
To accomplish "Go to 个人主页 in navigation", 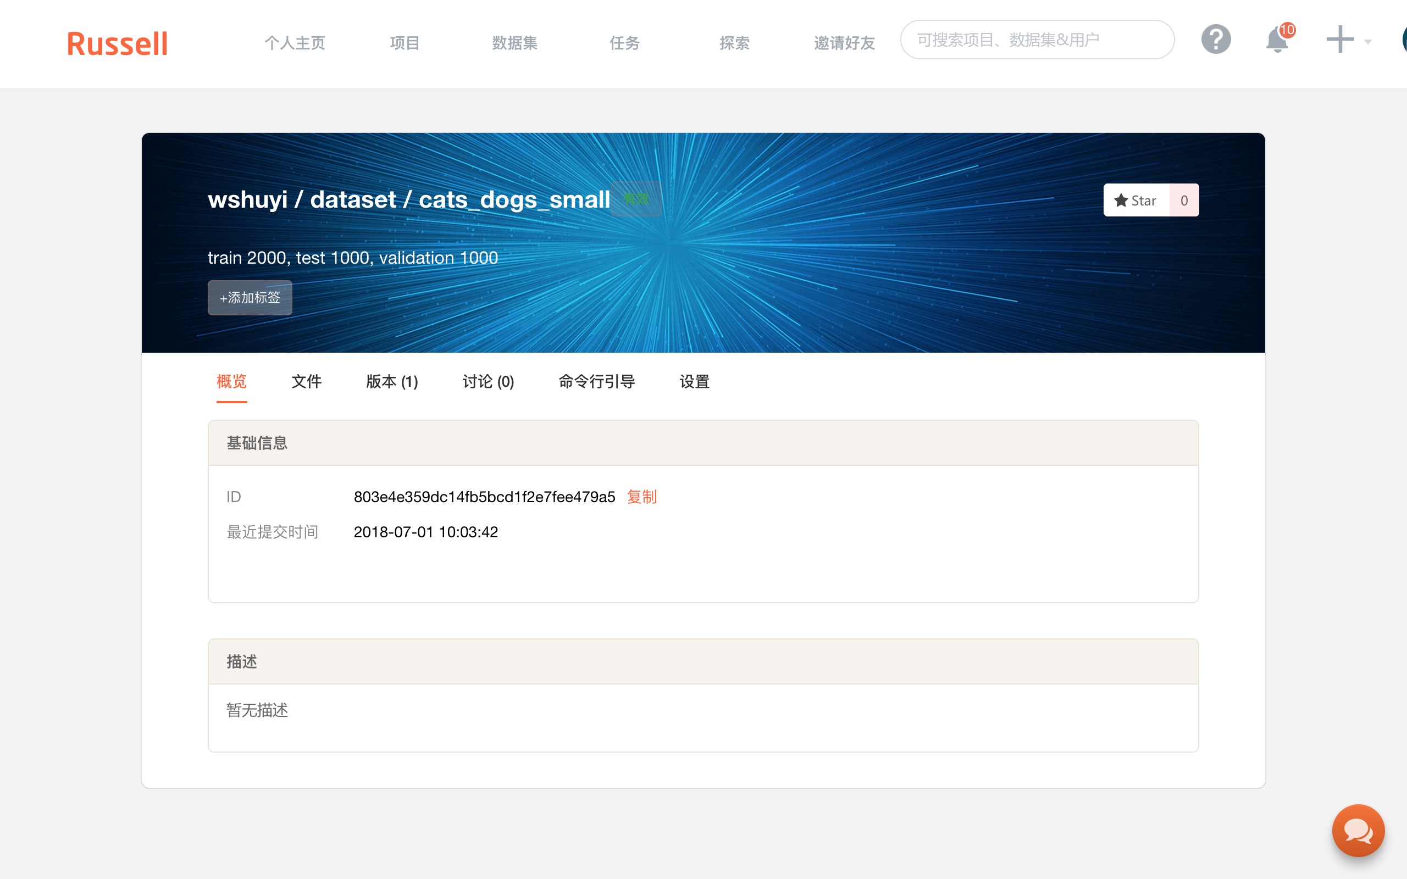I will pyautogui.click(x=295, y=43).
